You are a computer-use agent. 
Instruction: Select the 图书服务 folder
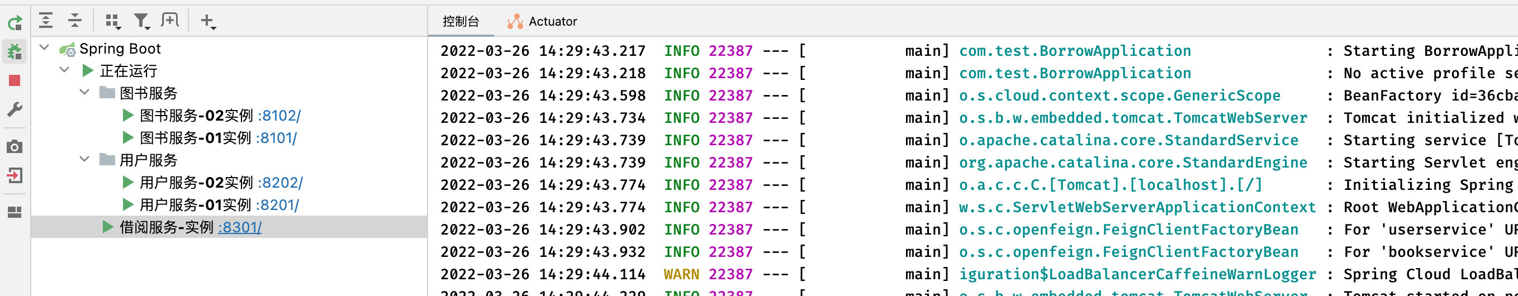point(149,93)
